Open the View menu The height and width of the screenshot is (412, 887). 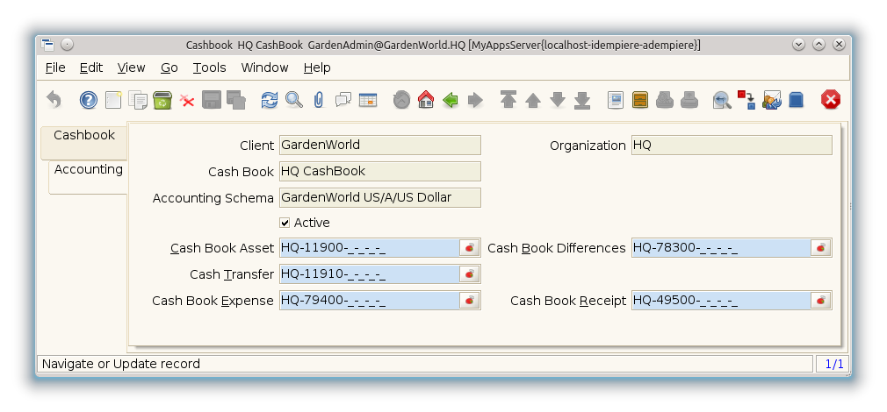pyautogui.click(x=131, y=67)
